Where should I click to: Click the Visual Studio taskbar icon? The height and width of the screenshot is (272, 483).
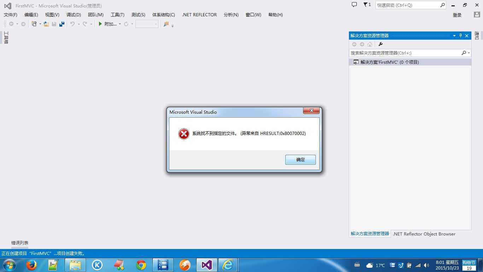click(207, 265)
